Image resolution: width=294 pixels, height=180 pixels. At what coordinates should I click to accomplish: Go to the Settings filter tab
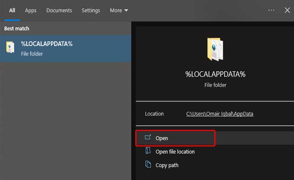click(91, 10)
